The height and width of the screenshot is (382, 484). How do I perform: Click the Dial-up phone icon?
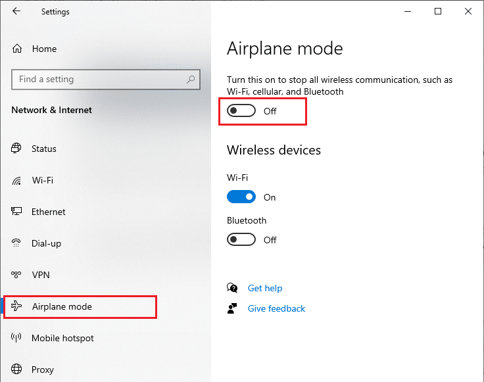(16, 243)
